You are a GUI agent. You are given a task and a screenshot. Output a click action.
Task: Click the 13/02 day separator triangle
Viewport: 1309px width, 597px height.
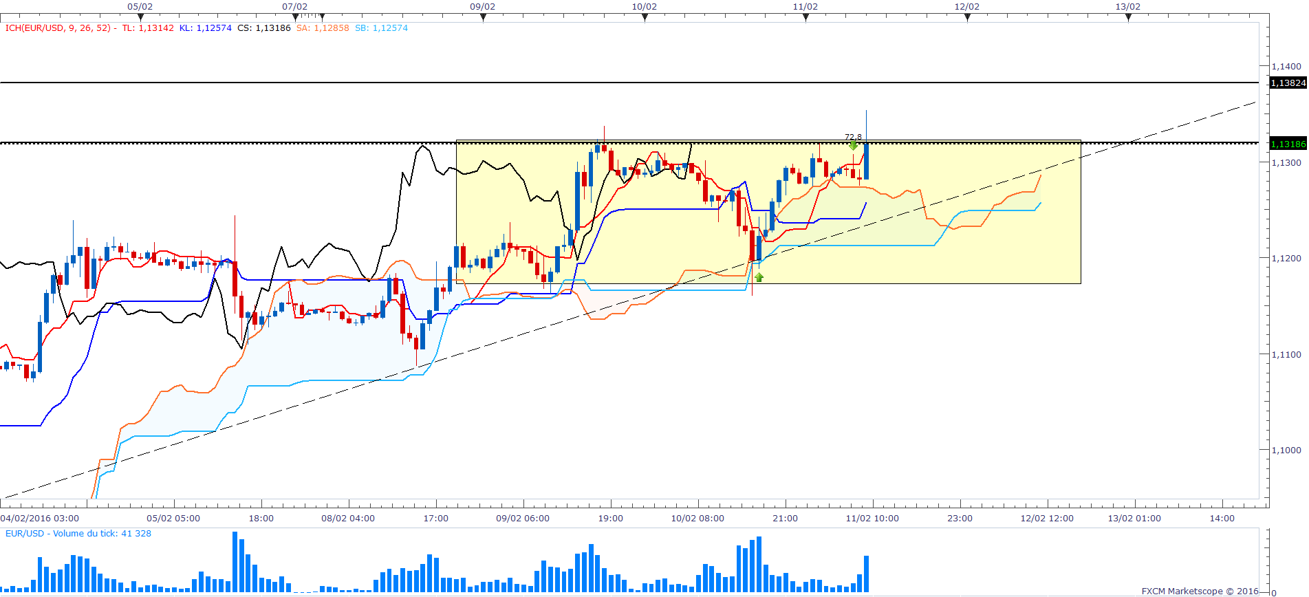(x=1128, y=17)
